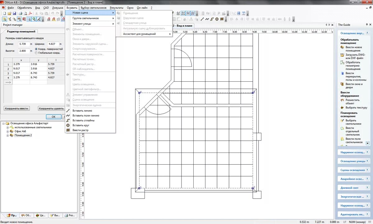Expand 'Энергетическая...' guide section
This screenshot has height=224, width=373.
coord(368,197)
